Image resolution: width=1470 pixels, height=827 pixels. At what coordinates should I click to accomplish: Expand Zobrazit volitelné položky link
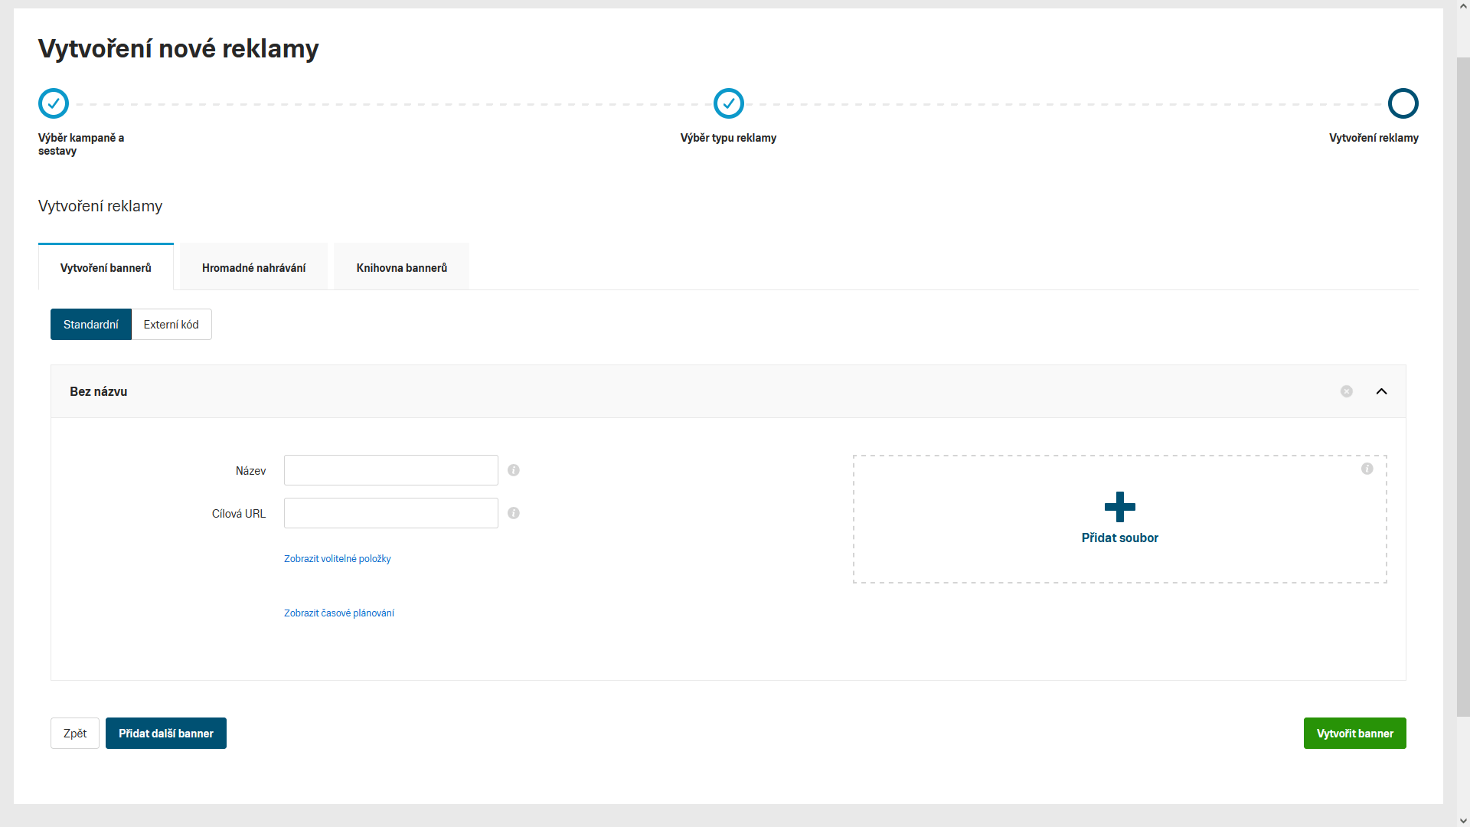coord(338,559)
